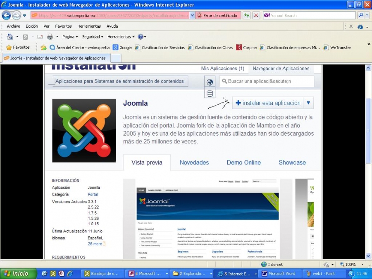Switch to the Novedades tab
This screenshot has height=279, width=372.
point(194,162)
